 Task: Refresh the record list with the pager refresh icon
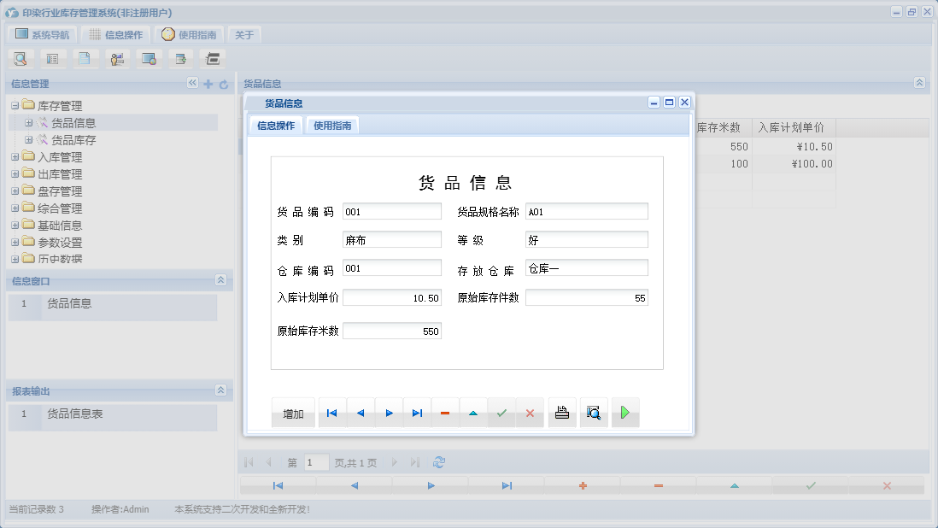pyautogui.click(x=439, y=461)
